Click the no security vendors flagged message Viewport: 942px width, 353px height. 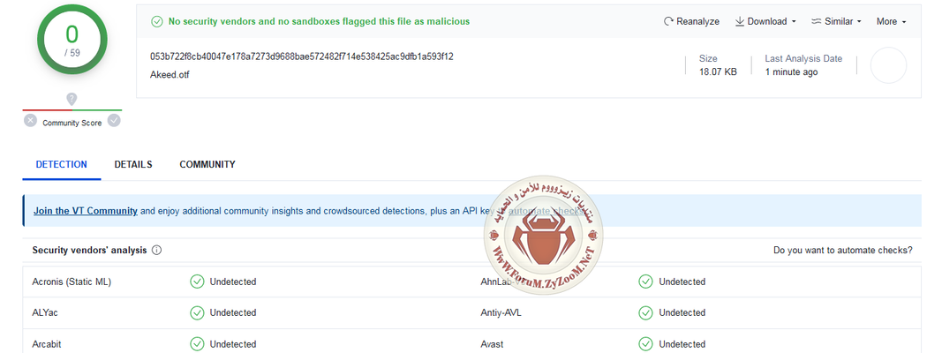tap(319, 21)
